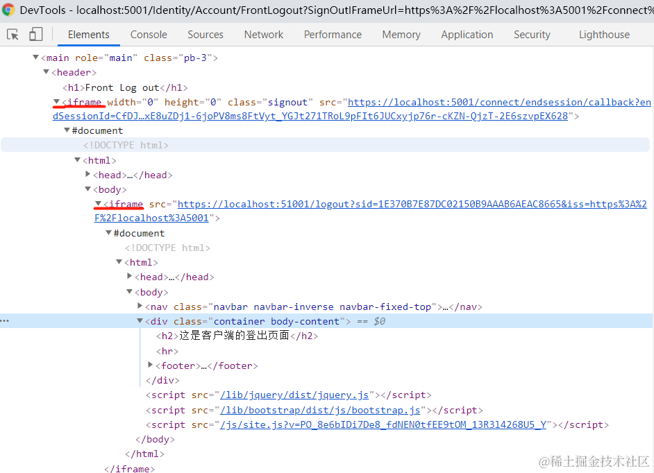The width and height of the screenshot is (654, 473).
Task: Expand the navbar nav element
Action: pyautogui.click(x=140, y=306)
